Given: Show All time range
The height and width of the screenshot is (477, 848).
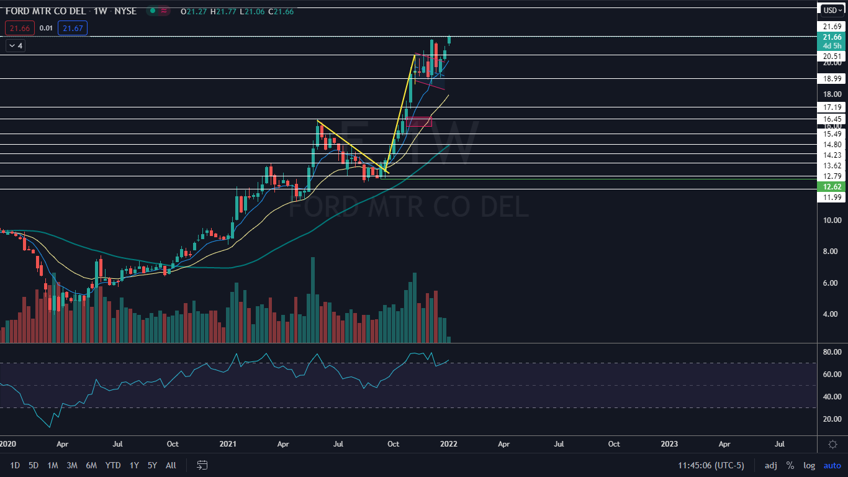Looking at the screenshot, I should coord(171,465).
